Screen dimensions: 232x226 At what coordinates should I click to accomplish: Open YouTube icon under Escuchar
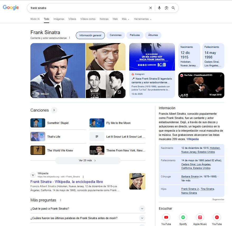[x=166, y=217]
